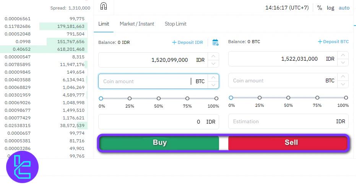The height and width of the screenshot is (190, 356).
Task: Select order book row 0.40652
Action: pyautogui.click(x=44, y=49)
